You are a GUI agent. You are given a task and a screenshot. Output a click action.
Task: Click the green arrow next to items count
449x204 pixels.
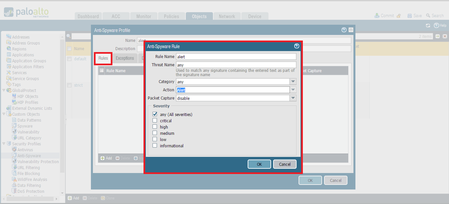click(x=438, y=36)
